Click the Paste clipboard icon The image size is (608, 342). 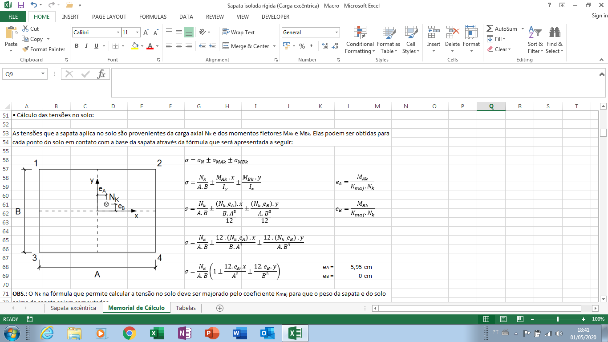pyautogui.click(x=11, y=33)
